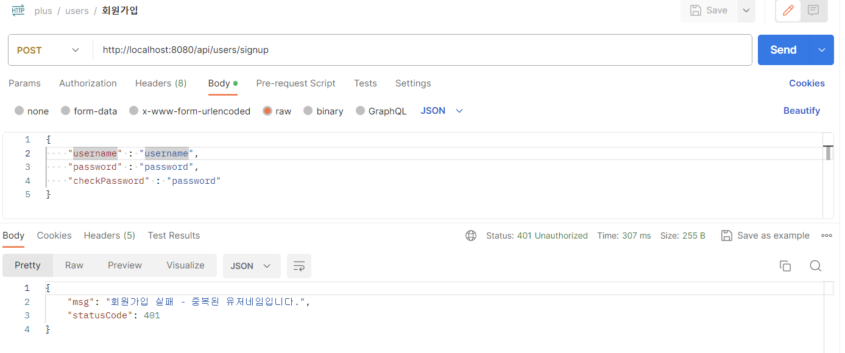Open the response Cookies tab
The image size is (845, 353).
(54, 236)
